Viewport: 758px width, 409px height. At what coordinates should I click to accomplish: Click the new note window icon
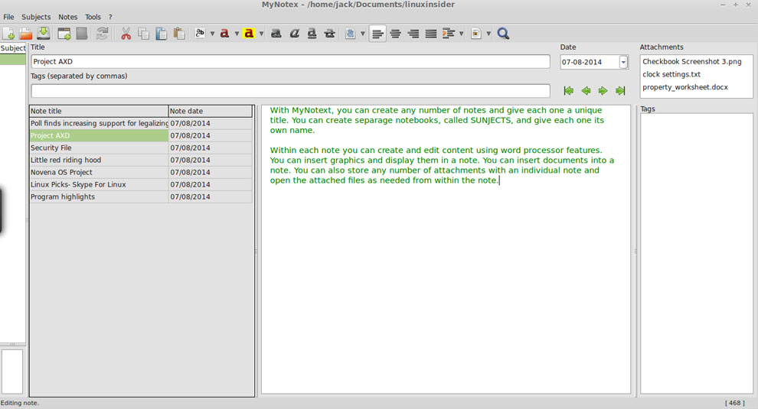click(64, 34)
